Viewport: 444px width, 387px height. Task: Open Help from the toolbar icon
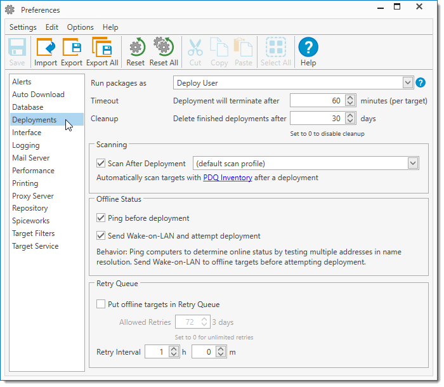coord(308,48)
